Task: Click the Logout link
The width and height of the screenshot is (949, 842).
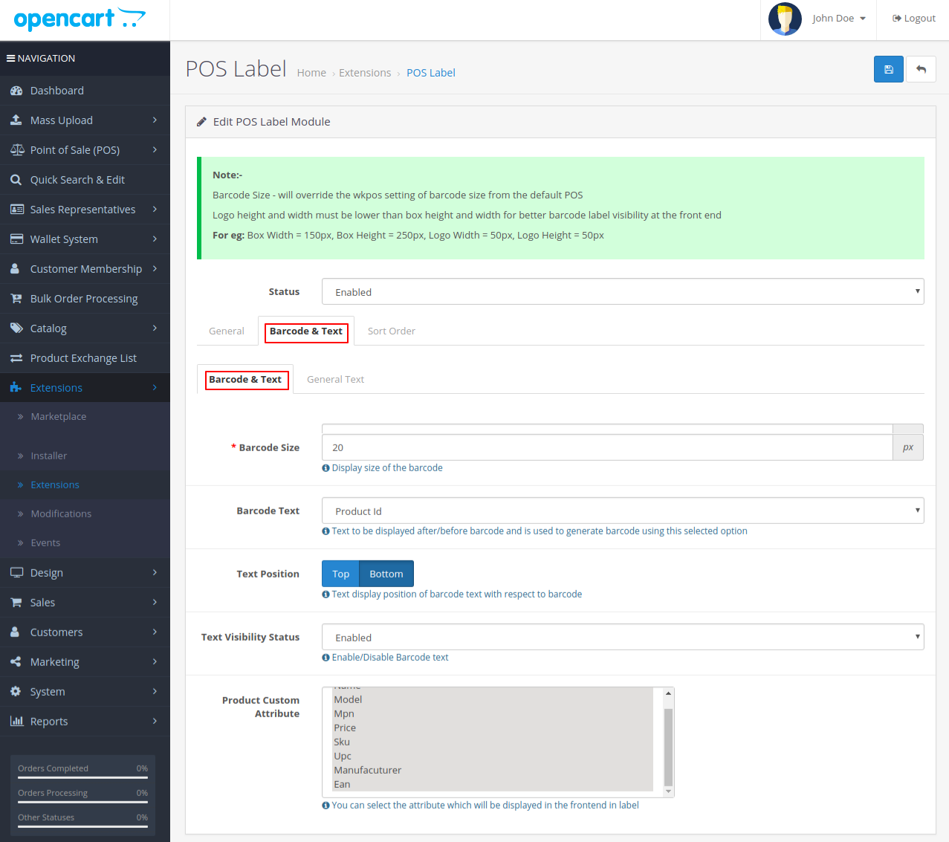Action: point(914,19)
